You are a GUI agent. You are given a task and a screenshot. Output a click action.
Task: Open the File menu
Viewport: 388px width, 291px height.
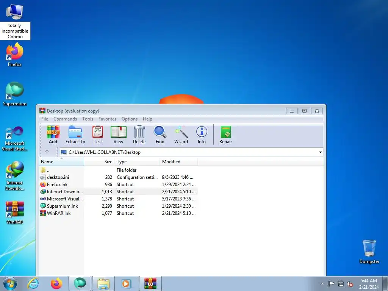tap(45, 119)
